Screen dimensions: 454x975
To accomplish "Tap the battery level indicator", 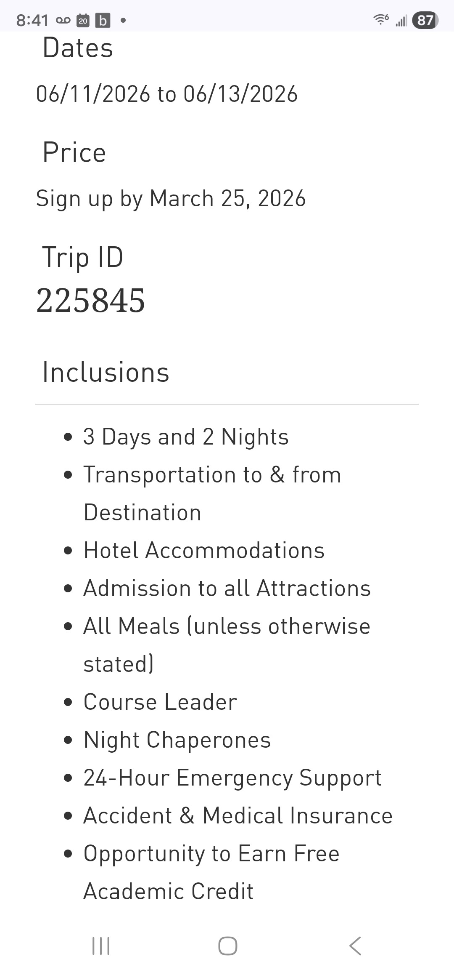I will tap(425, 20).
